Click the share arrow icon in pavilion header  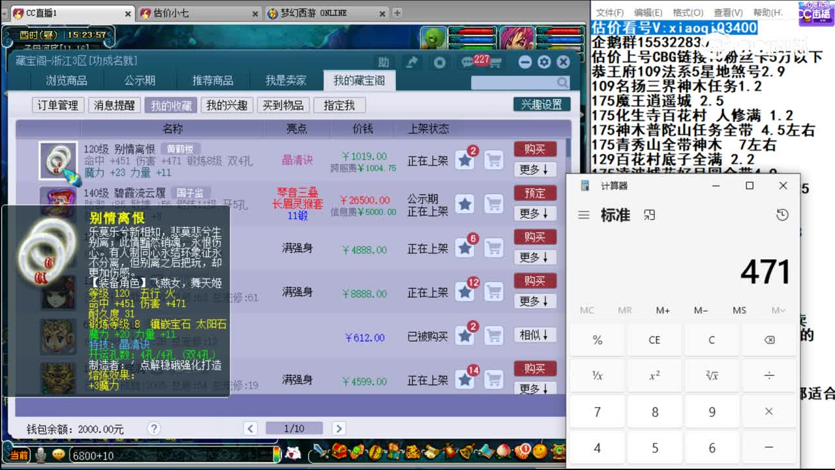click(412, 62)
